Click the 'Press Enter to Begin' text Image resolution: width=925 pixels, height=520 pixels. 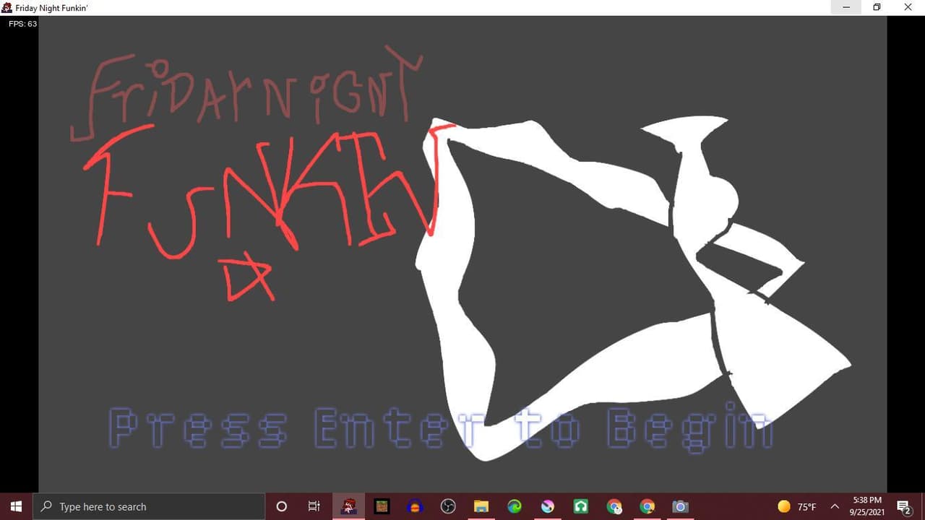click(441, 428)
